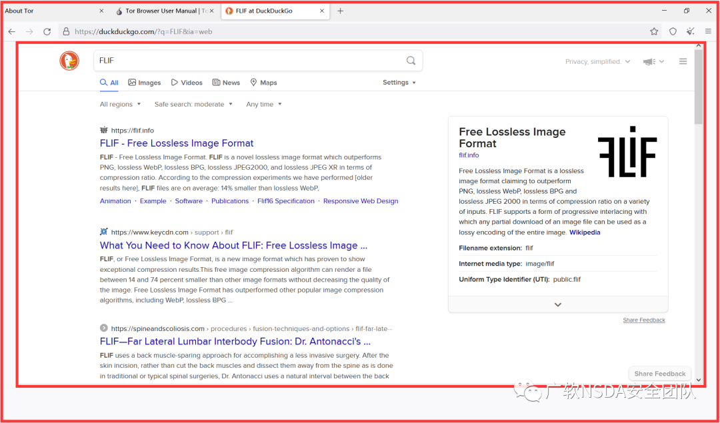Click the Uniform Type Identifier row
This screenshot has width=720, height=423.
click(557, 279)
